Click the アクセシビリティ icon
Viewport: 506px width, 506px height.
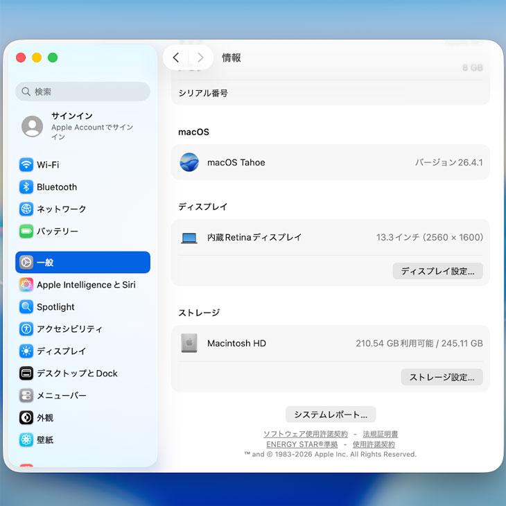coord(26,329)
